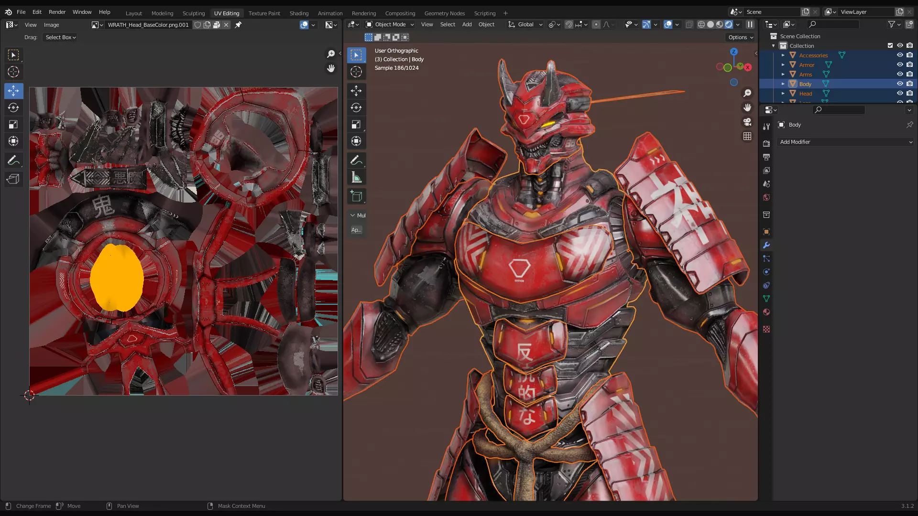Switch to Shading workspace tab

coord(299,13)
